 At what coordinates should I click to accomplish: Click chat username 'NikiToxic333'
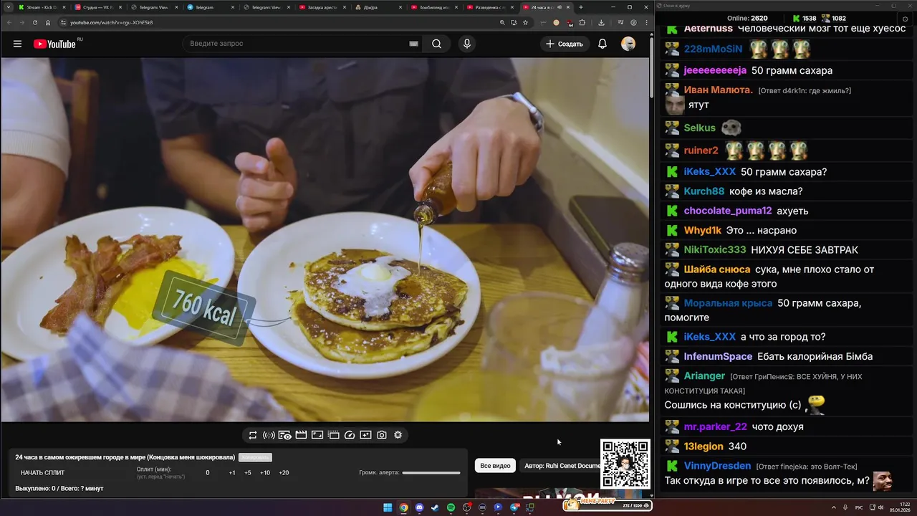coord(715,249)
